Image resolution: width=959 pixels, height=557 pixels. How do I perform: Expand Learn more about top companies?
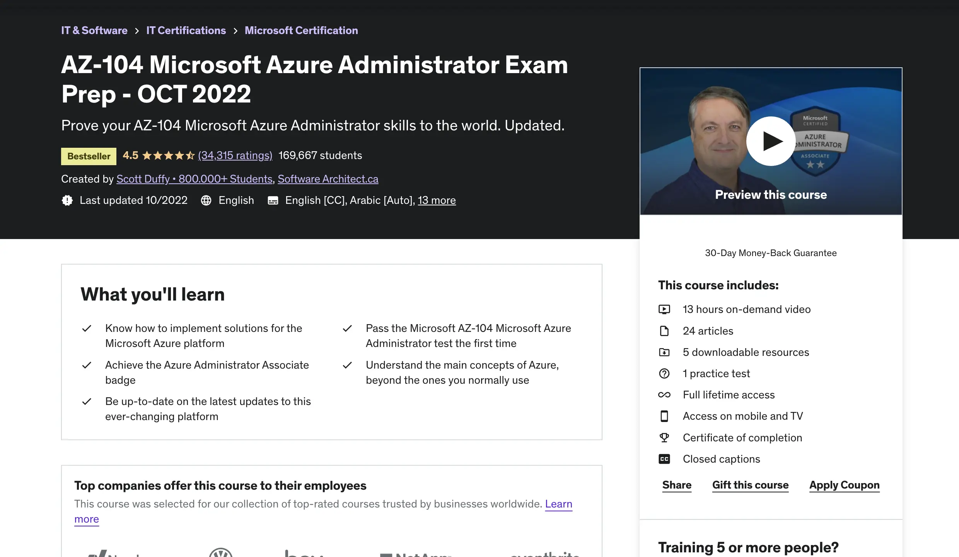coord(558,504)
